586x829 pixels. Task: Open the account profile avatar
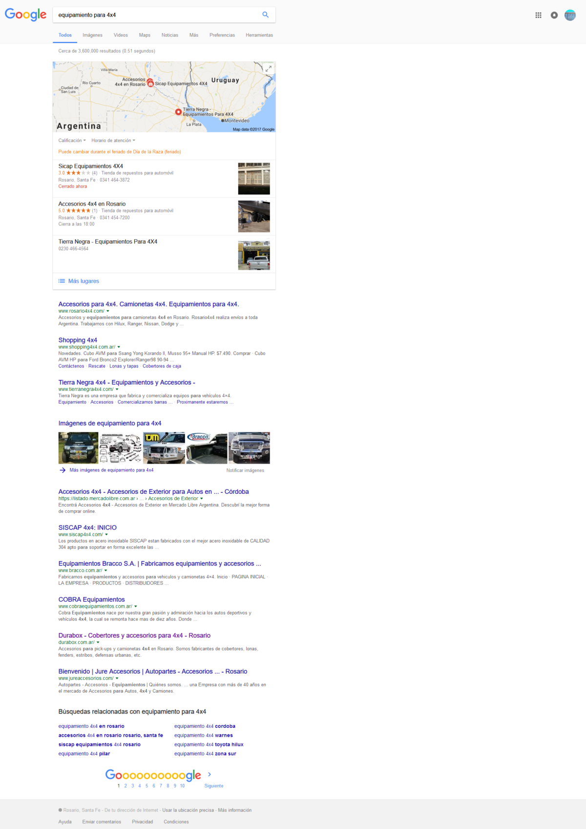[570, 15]
